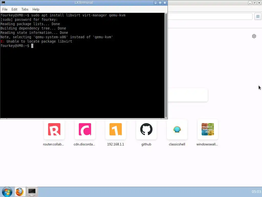Switch to LXTerminal in the taskbar

tap(32, 192)
